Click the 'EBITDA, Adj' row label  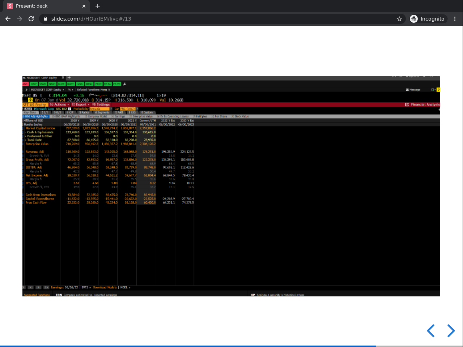coord(33,167)
